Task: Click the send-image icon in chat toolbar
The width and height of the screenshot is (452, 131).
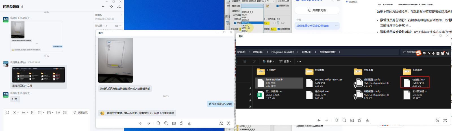Action: pyautogui.click(x=23, y=112)
